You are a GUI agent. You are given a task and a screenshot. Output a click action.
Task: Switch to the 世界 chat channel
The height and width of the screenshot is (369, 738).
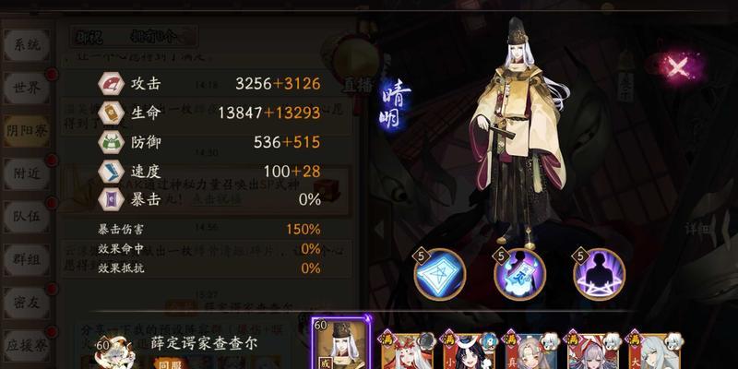27,88
